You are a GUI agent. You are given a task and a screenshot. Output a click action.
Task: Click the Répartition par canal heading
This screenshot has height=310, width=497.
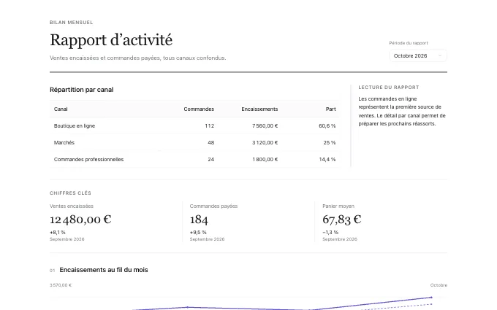pos(81,90)
